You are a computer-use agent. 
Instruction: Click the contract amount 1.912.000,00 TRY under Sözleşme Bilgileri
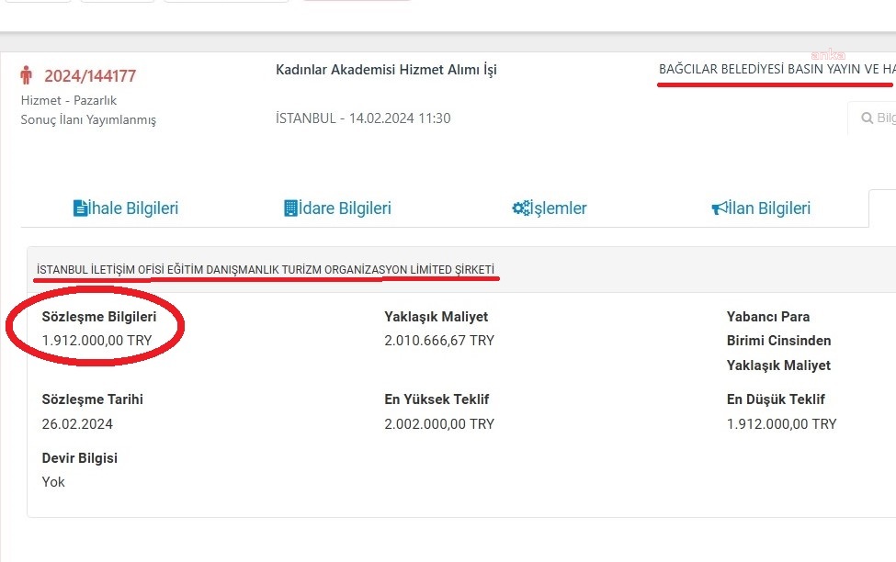pyautogui.click(x=96, y=341)
